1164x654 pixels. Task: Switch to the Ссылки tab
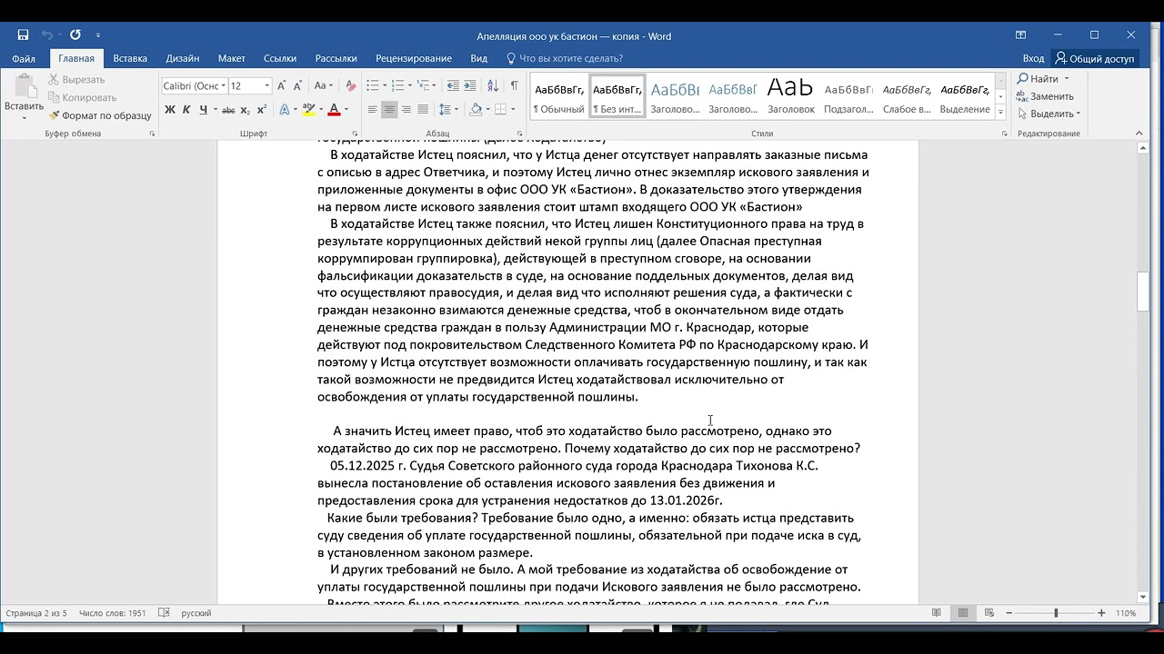[x=280, y=58]
